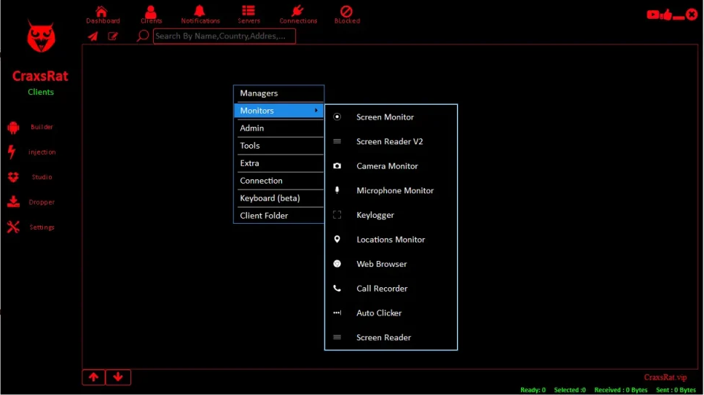Choose Call Recorder from submenu
Screen dimensions: 704x395
(391, 289)
